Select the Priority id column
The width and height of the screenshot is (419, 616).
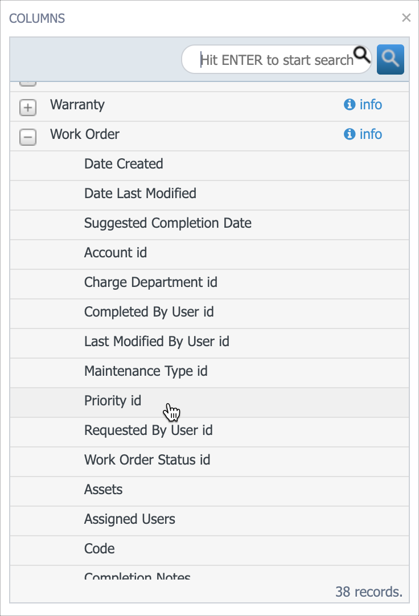112,401
